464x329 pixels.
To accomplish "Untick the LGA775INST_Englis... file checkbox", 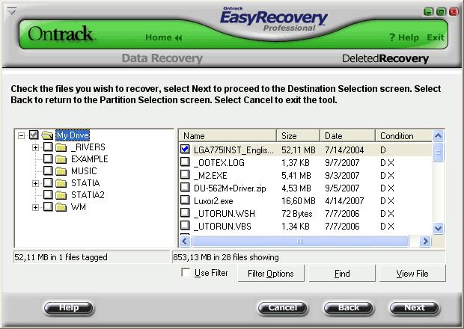I will (x=186, y=149).
